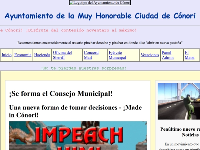The image size is (200, 150).
Task: Click the "Recomendamos encarecidamente" advice text
Action: coord(100,43)
